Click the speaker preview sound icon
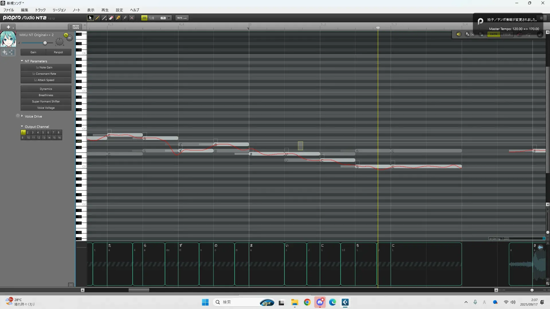 (x=458, y=34)
